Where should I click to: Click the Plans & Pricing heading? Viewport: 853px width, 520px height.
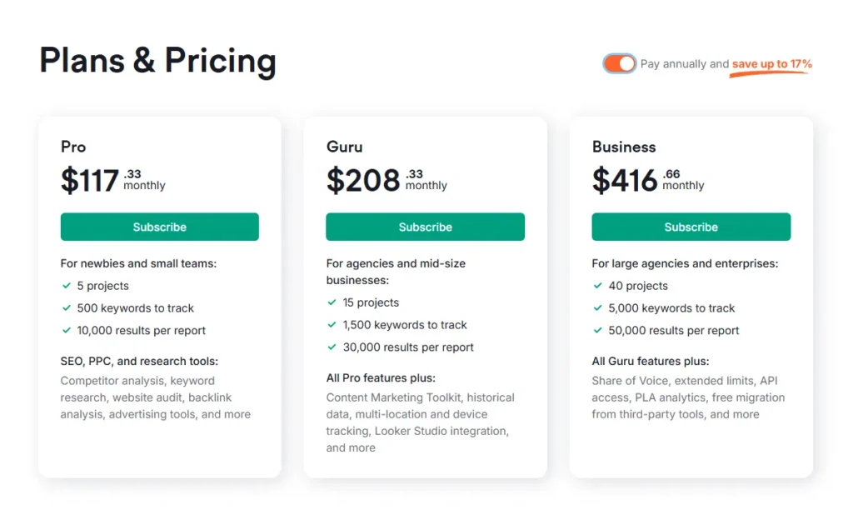(157, 61)
